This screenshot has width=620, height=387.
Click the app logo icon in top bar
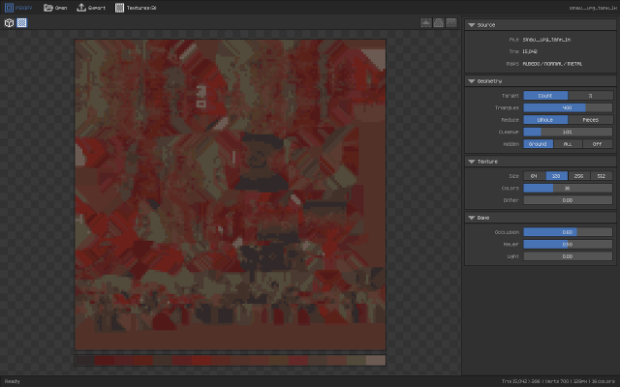[9, 8]
